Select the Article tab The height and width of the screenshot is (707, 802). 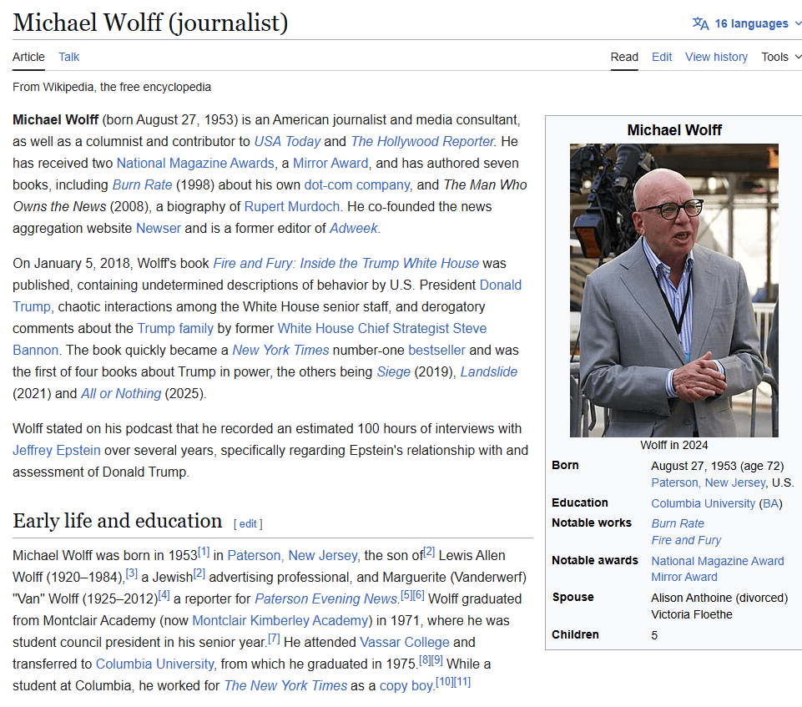28,57
